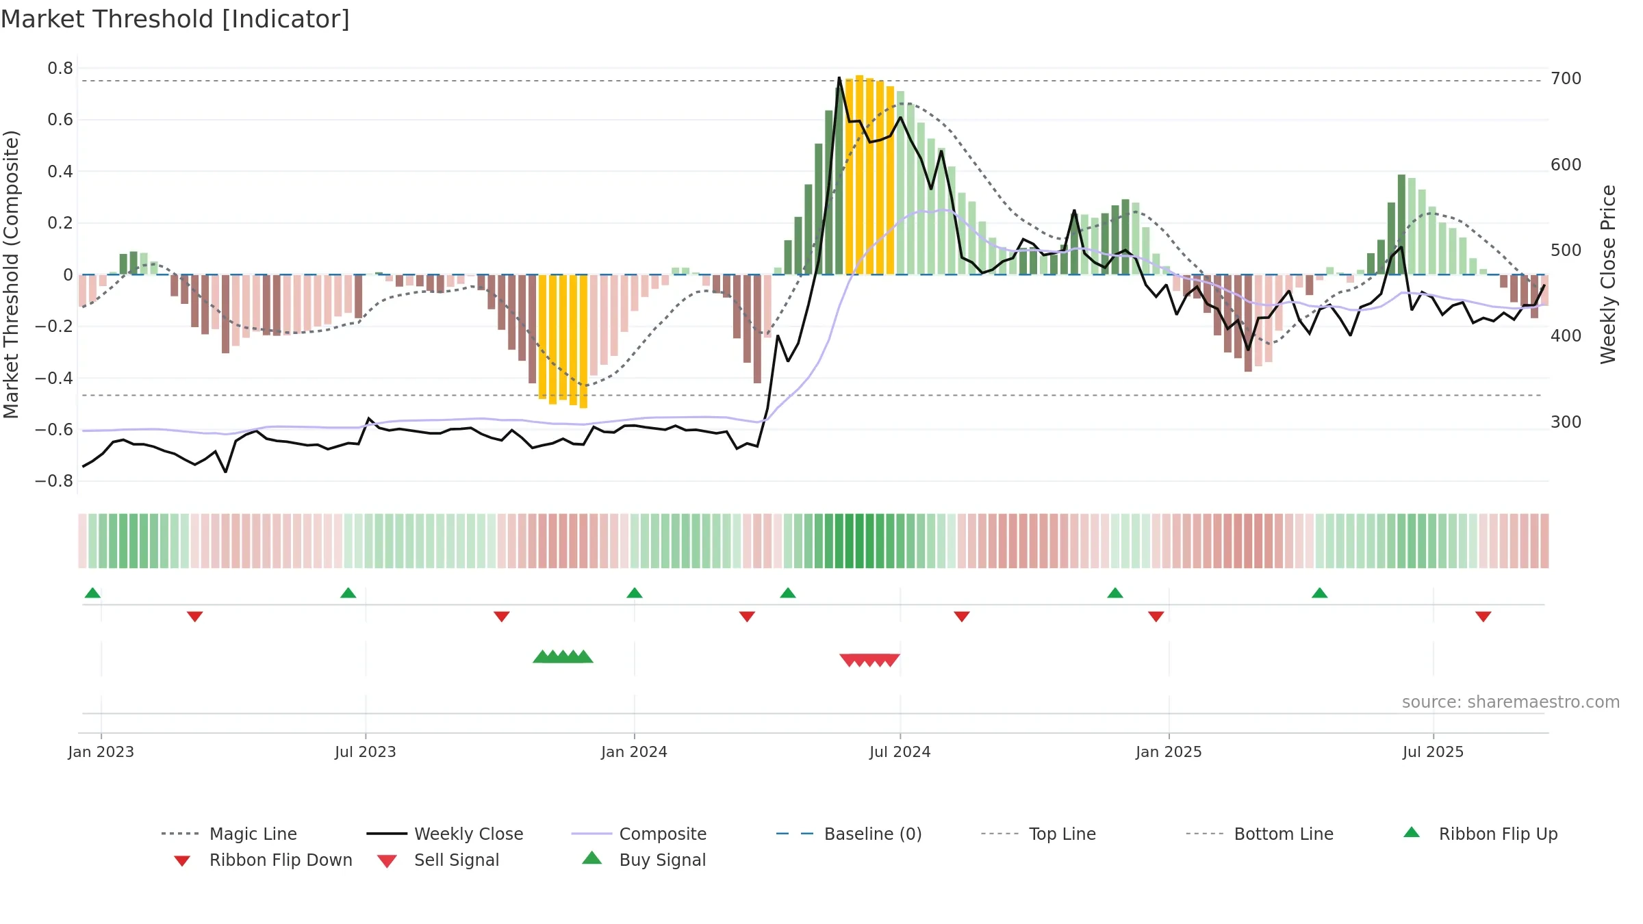Click the last Ribbon Flip Down marker after Jul 2025
This screenshot has height=924, width=1643.
(1483, 617)
